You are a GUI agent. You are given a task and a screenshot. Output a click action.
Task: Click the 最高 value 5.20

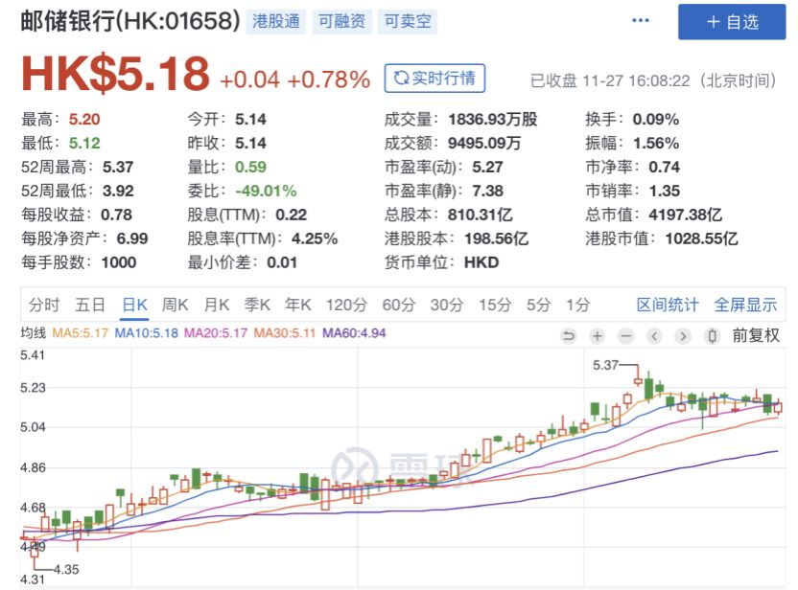tap(84, 120)
